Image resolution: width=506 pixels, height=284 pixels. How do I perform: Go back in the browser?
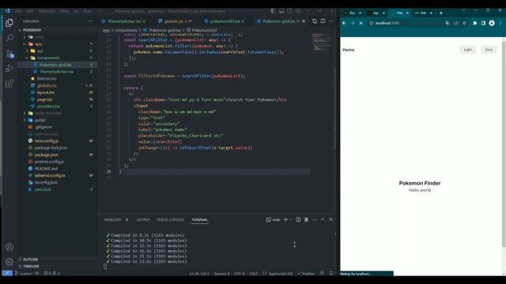(x=344, y=23)
